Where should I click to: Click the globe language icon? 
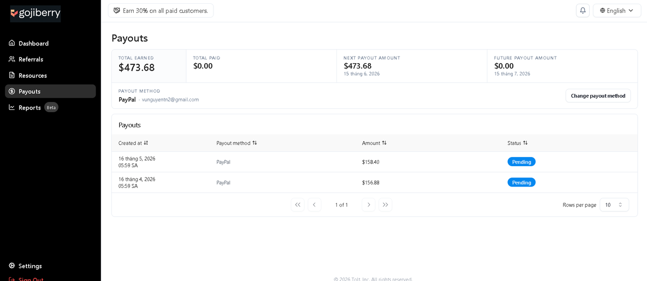(602, 10)
